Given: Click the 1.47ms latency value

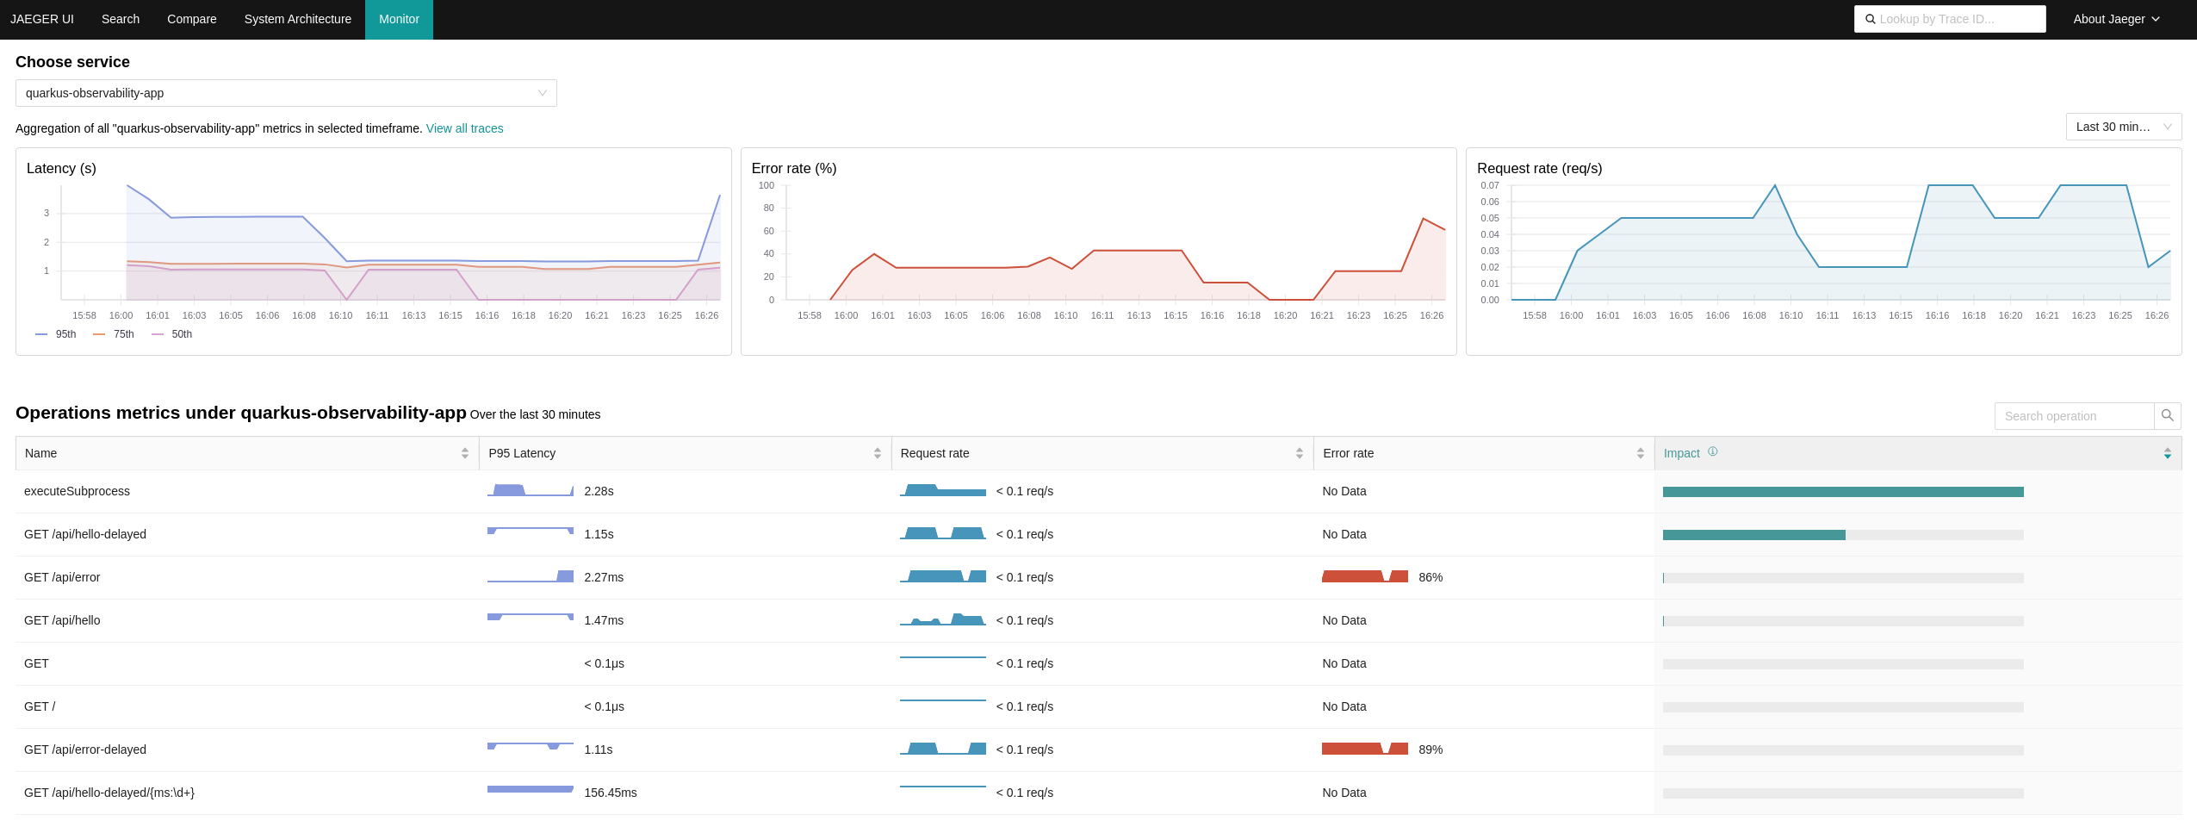Looking at the screenshot, I should (x=604, y=620).
